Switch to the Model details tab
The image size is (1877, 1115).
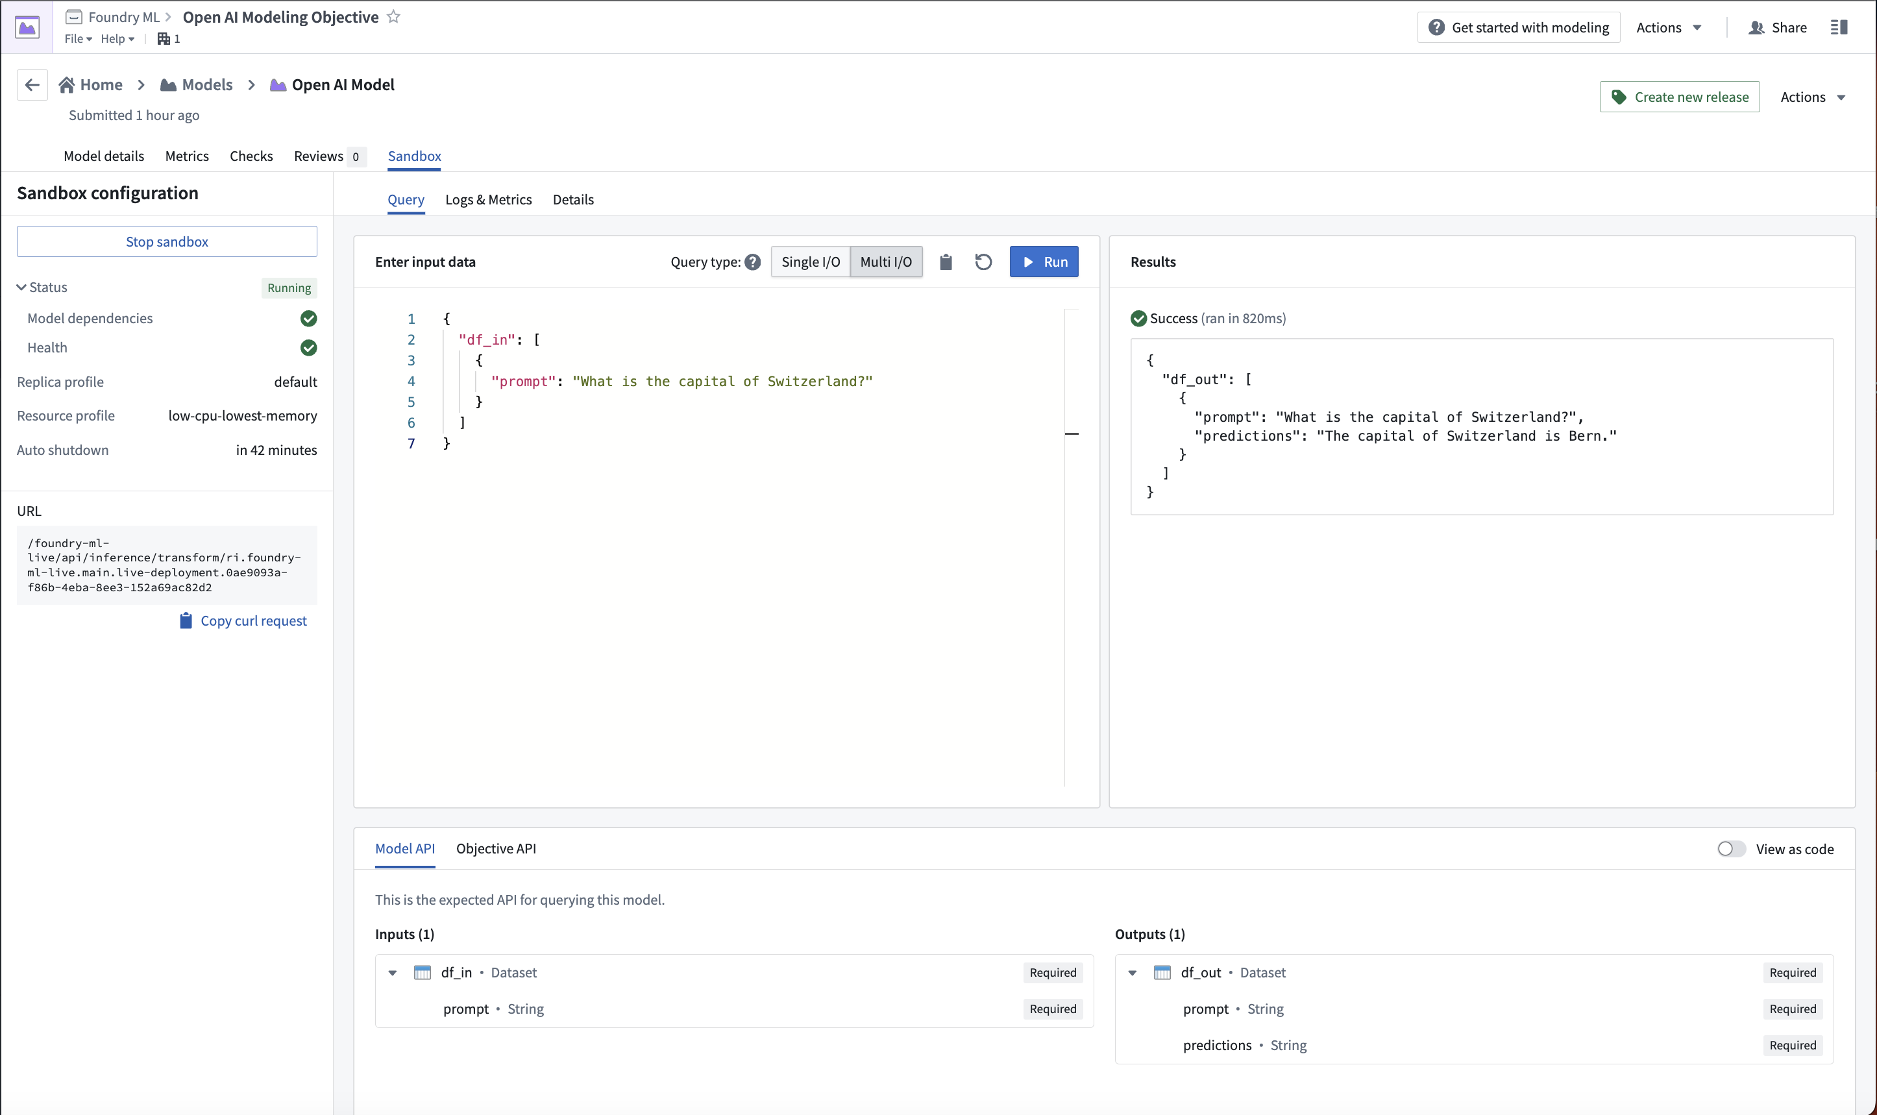(x=104, y=156)
